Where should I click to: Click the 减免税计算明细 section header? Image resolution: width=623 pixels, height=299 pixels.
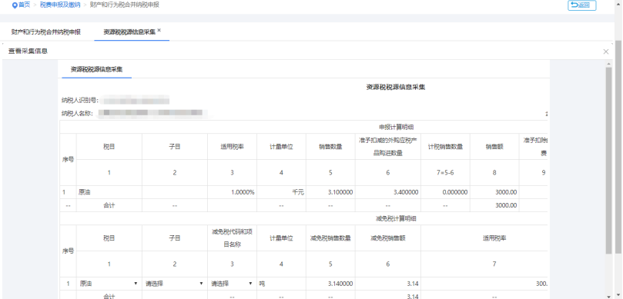coord(396,218)
